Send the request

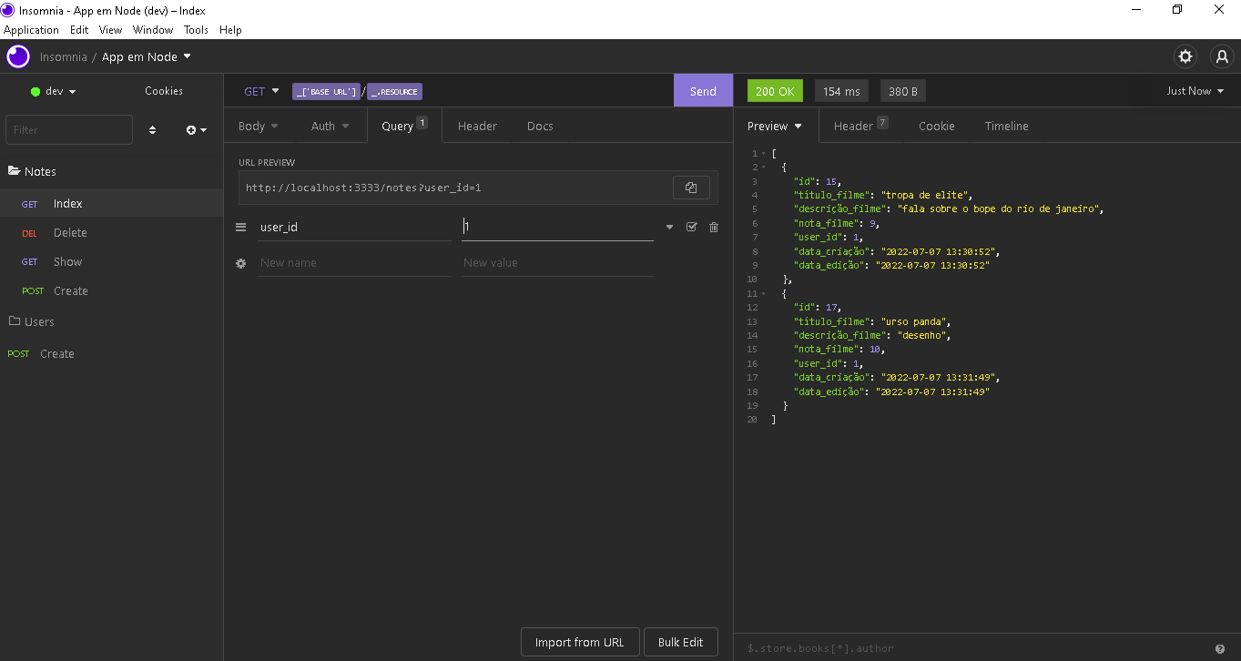[x=703, y=91]
